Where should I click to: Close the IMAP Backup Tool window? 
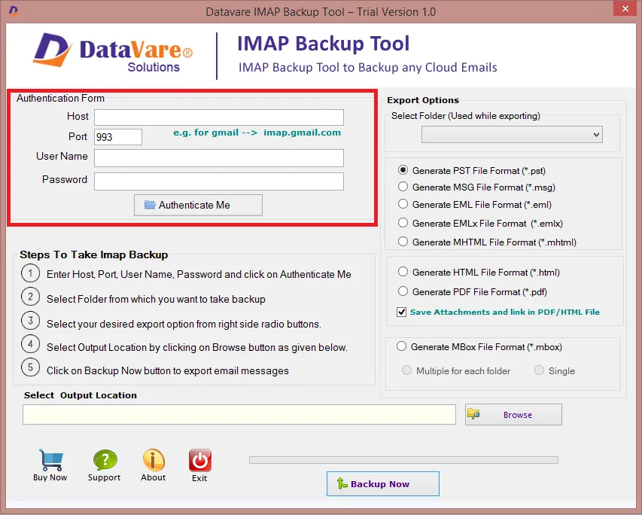pos(625,8)
